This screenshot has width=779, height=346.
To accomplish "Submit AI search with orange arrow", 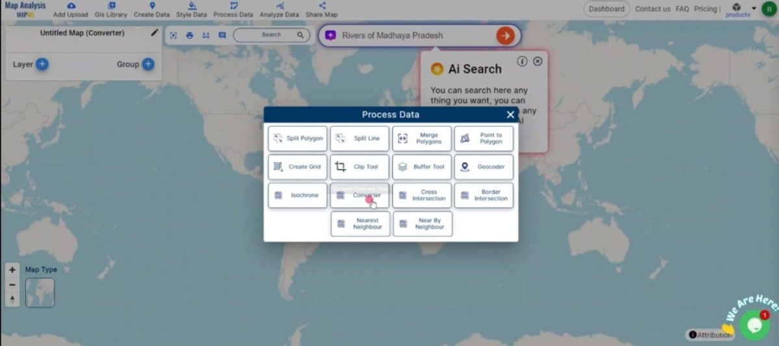I will point(505,36).
